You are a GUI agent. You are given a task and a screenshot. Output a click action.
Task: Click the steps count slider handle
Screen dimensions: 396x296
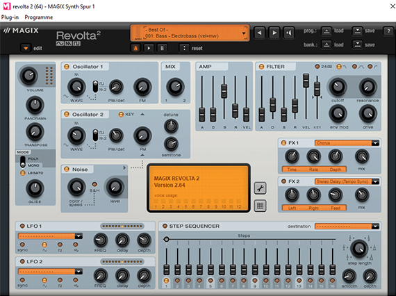(x=166, y=239)
